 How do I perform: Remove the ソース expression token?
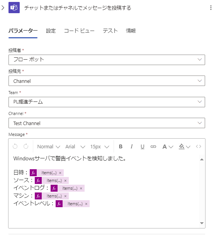click(65, 180)
